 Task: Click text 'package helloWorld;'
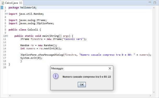click(22, 8)
